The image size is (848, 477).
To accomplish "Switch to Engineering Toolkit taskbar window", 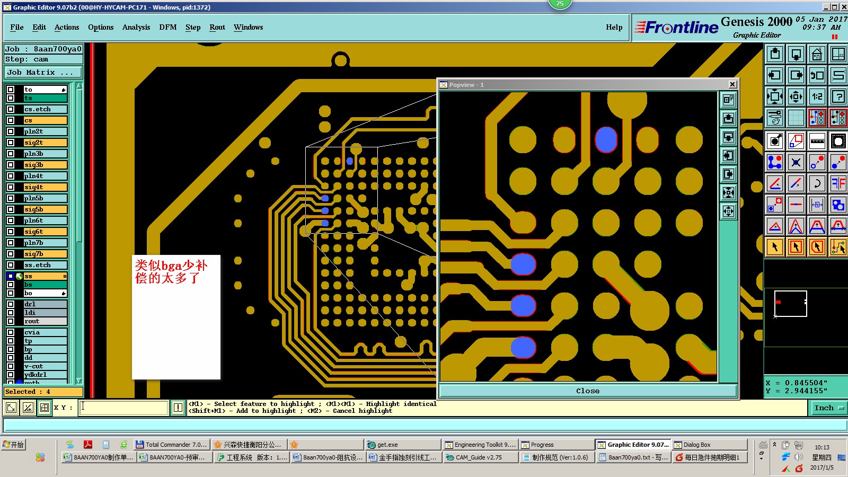I will 480,445.
